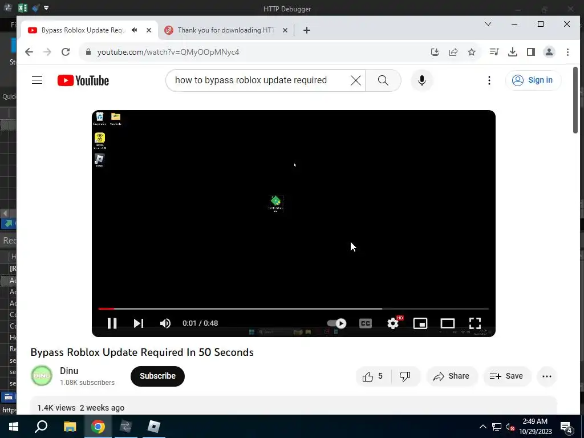
Task: Close the Thank you for downloading tab
Action: [285, 30]
